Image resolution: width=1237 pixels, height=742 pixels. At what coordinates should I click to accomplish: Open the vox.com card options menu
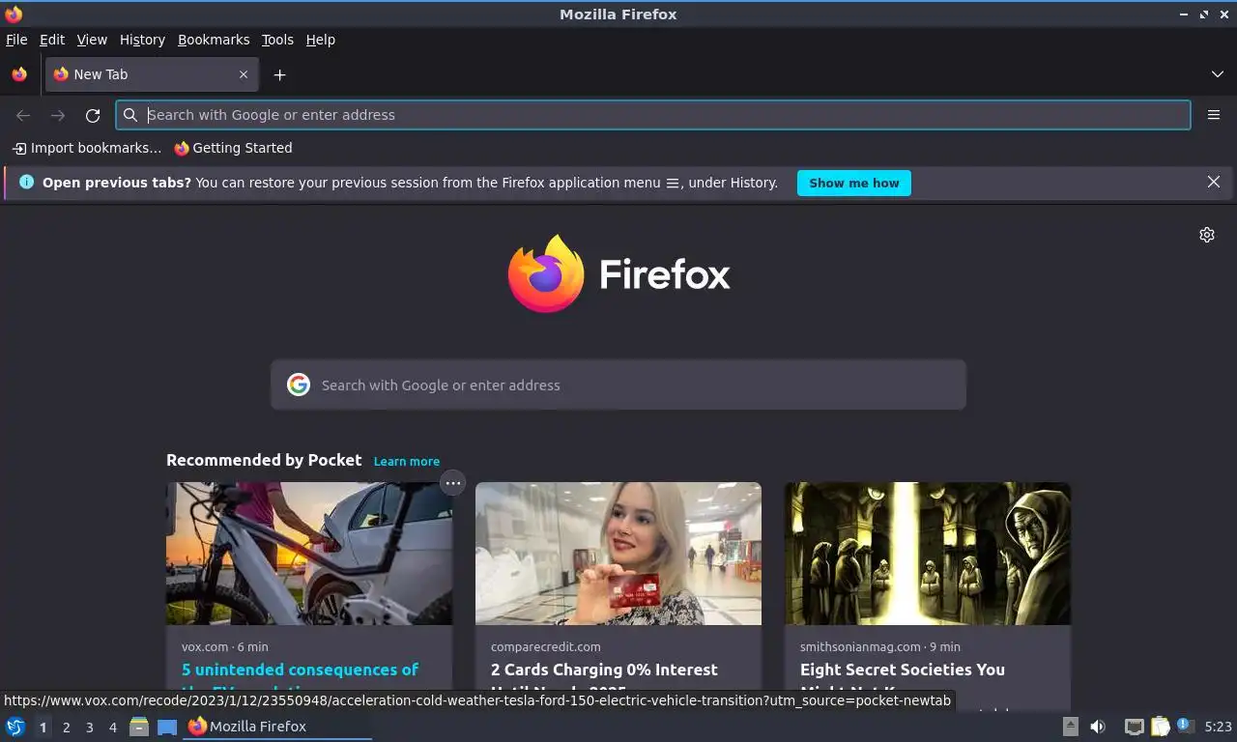453,483
